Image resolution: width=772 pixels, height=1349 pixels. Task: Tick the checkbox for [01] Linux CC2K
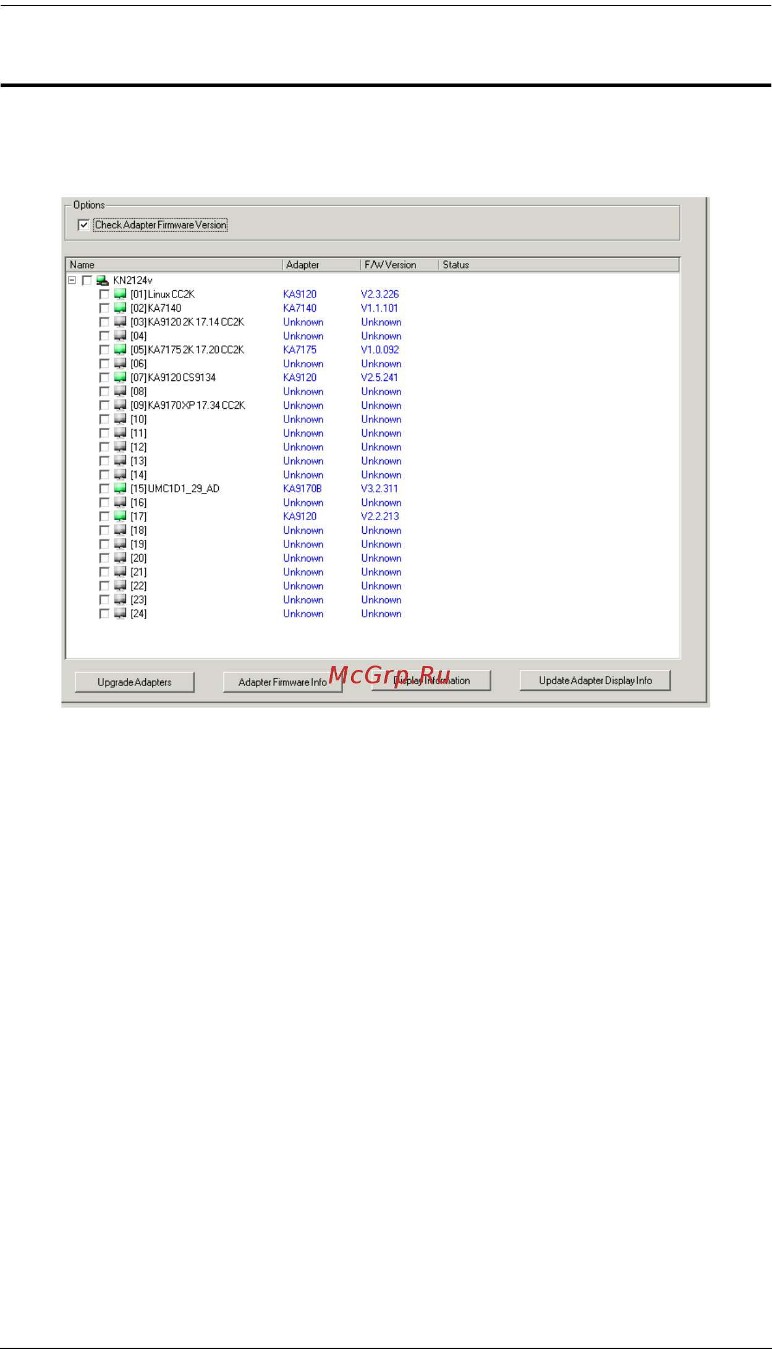(x=104, y=294)
